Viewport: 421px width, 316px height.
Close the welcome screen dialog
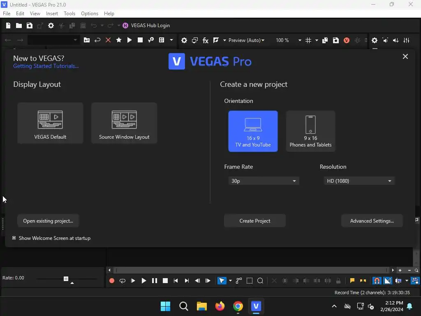(x=405, y=56)
